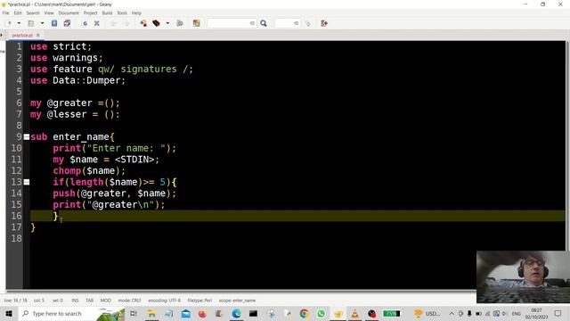Click 'chomp($name);' in the editor
The image size is (570, 321).
click(x=89, y=170)
